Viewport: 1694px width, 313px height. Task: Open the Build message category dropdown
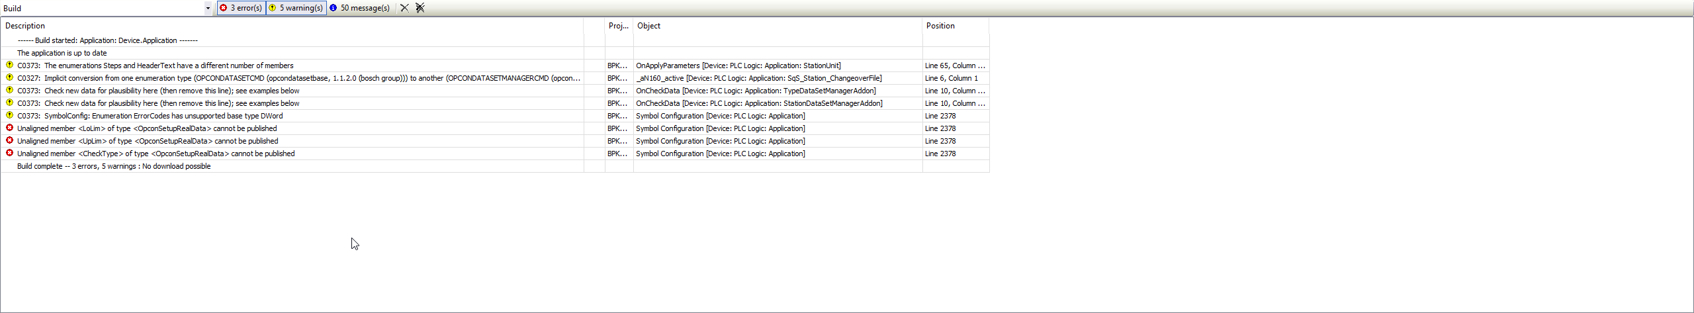(x=208, y=9)
